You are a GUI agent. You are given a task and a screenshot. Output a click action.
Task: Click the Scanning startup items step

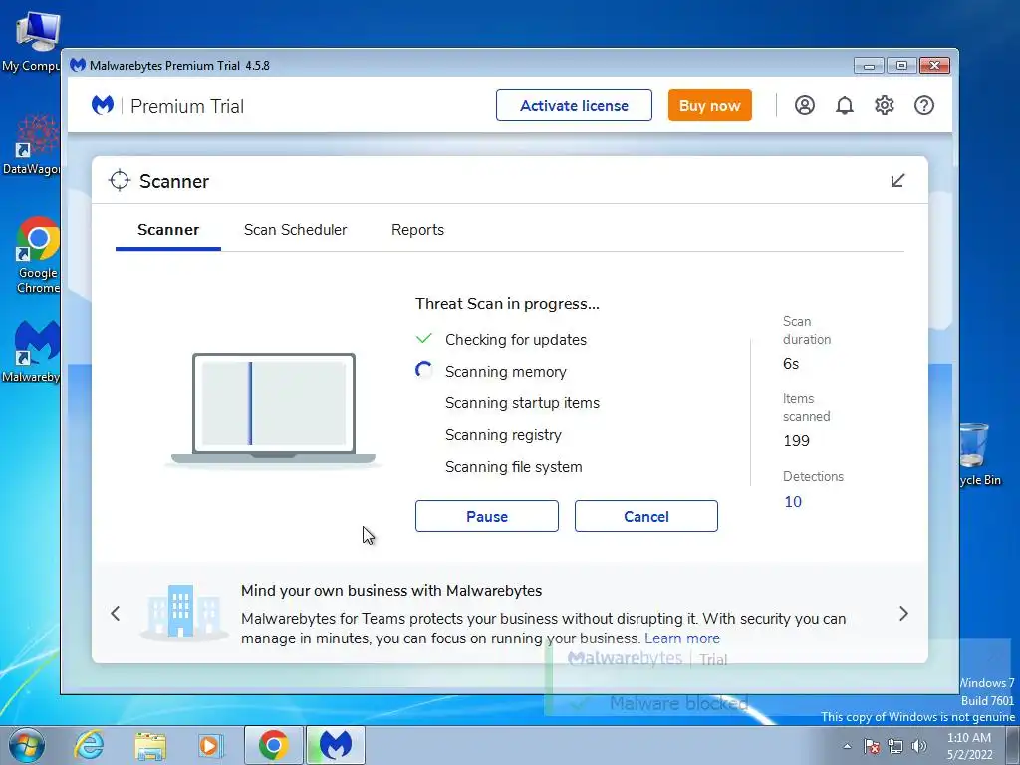tap(522, 403)
